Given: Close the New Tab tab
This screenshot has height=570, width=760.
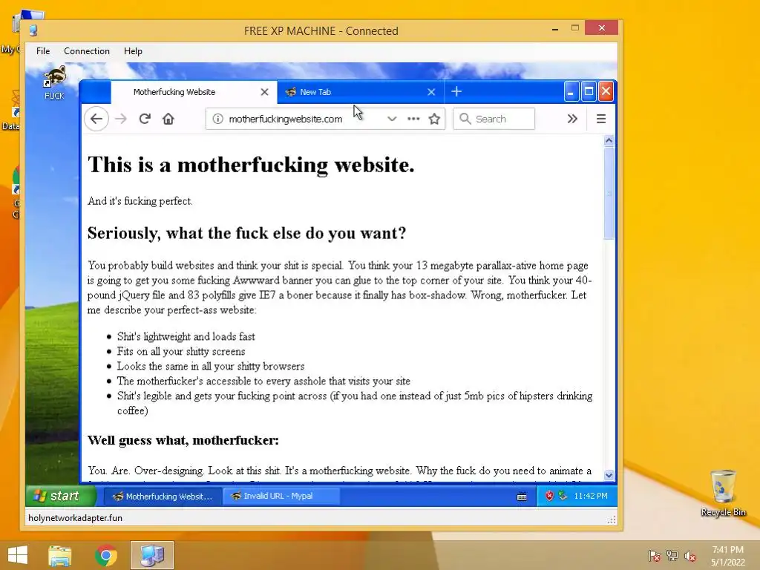Looking at the screenshot, I should click(x=431, y=92).
